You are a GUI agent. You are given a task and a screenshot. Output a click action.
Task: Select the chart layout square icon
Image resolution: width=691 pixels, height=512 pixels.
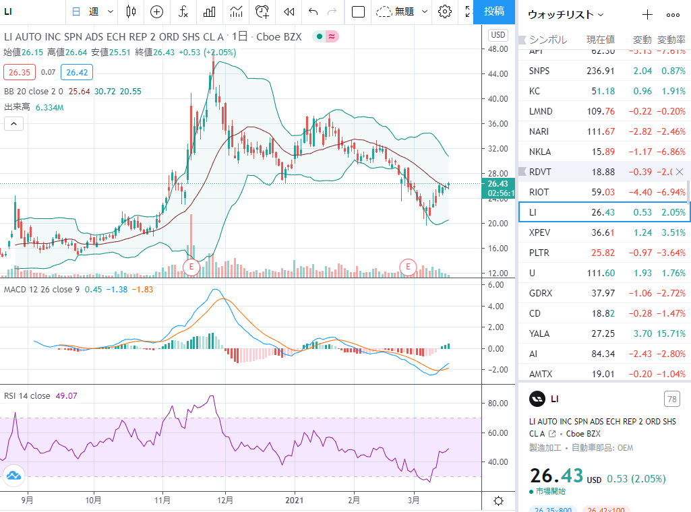click(x=358, y=12)
